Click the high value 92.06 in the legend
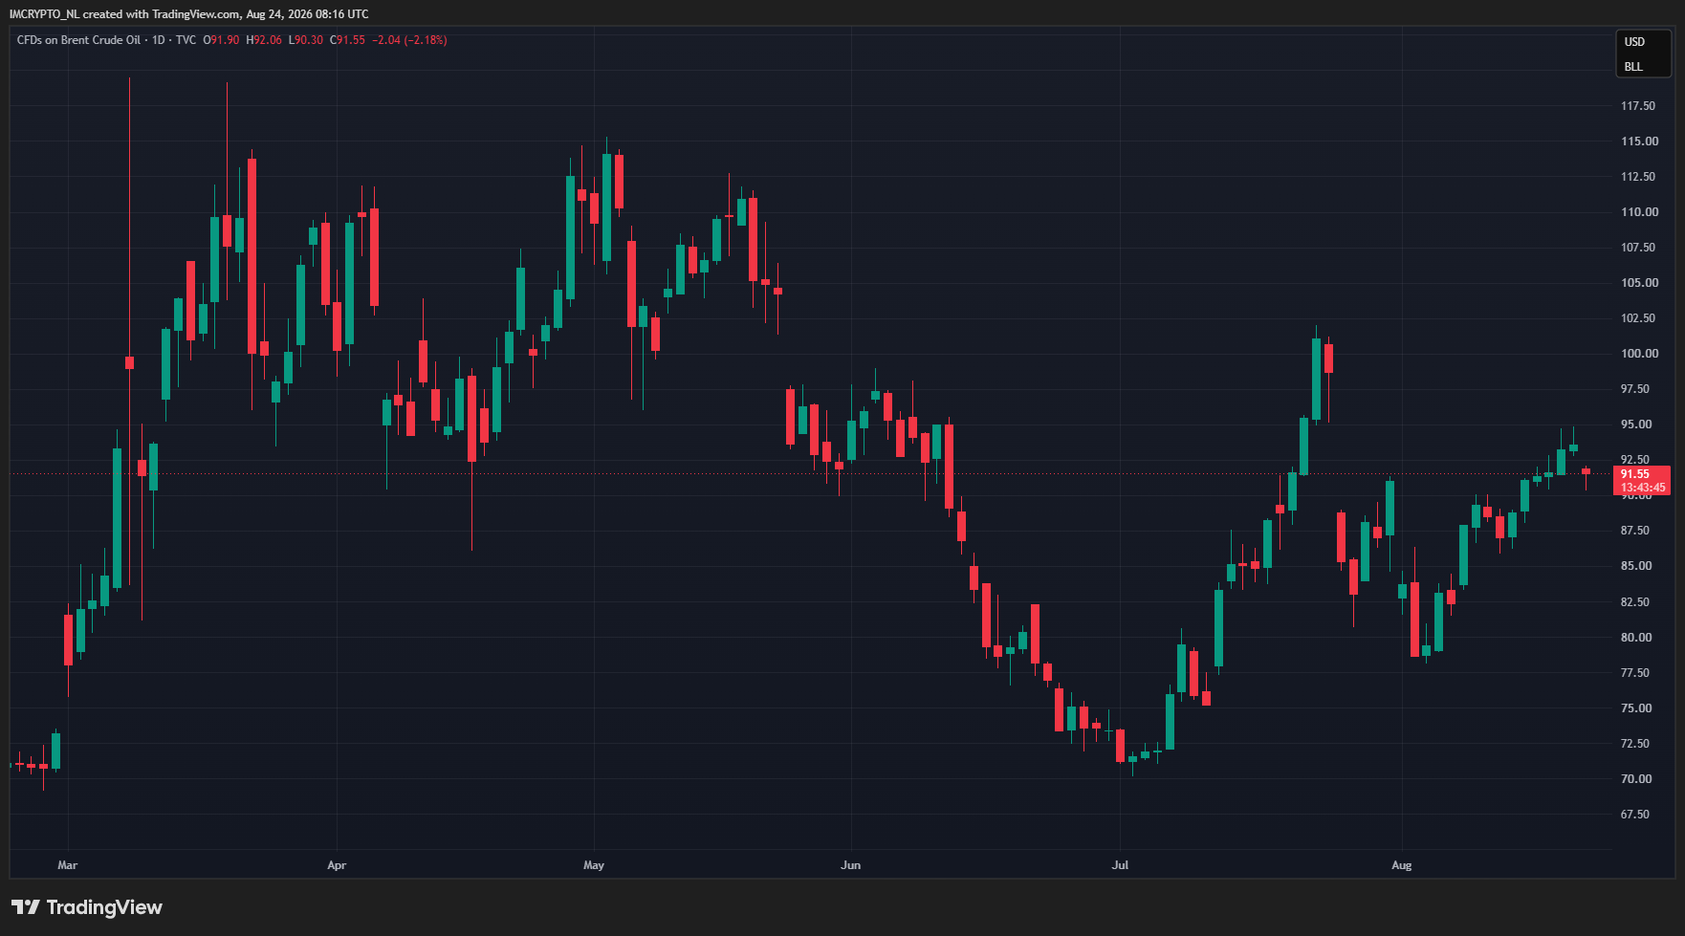 (268, 40)
